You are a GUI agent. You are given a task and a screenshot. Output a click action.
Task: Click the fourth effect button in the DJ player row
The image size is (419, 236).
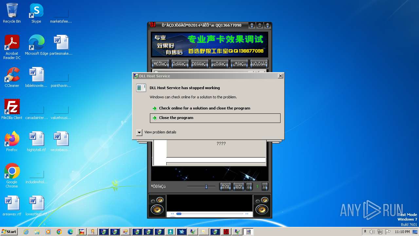coord(219,64)
